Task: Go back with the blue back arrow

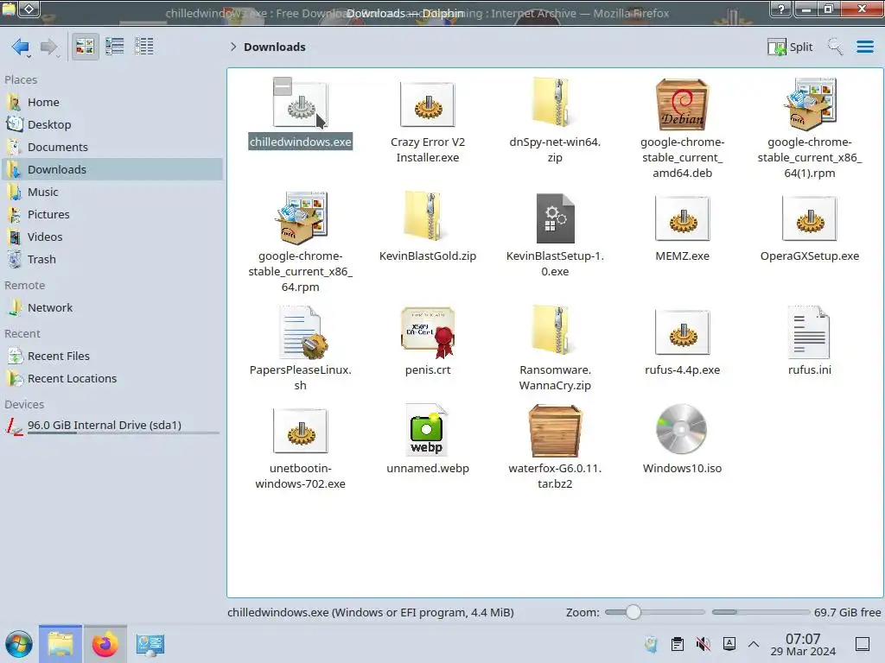Action: (x=21, y=47)
